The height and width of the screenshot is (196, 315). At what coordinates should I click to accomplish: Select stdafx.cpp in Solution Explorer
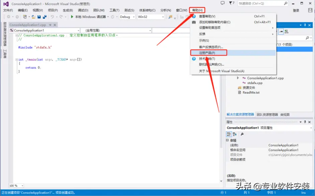point(255,83)
